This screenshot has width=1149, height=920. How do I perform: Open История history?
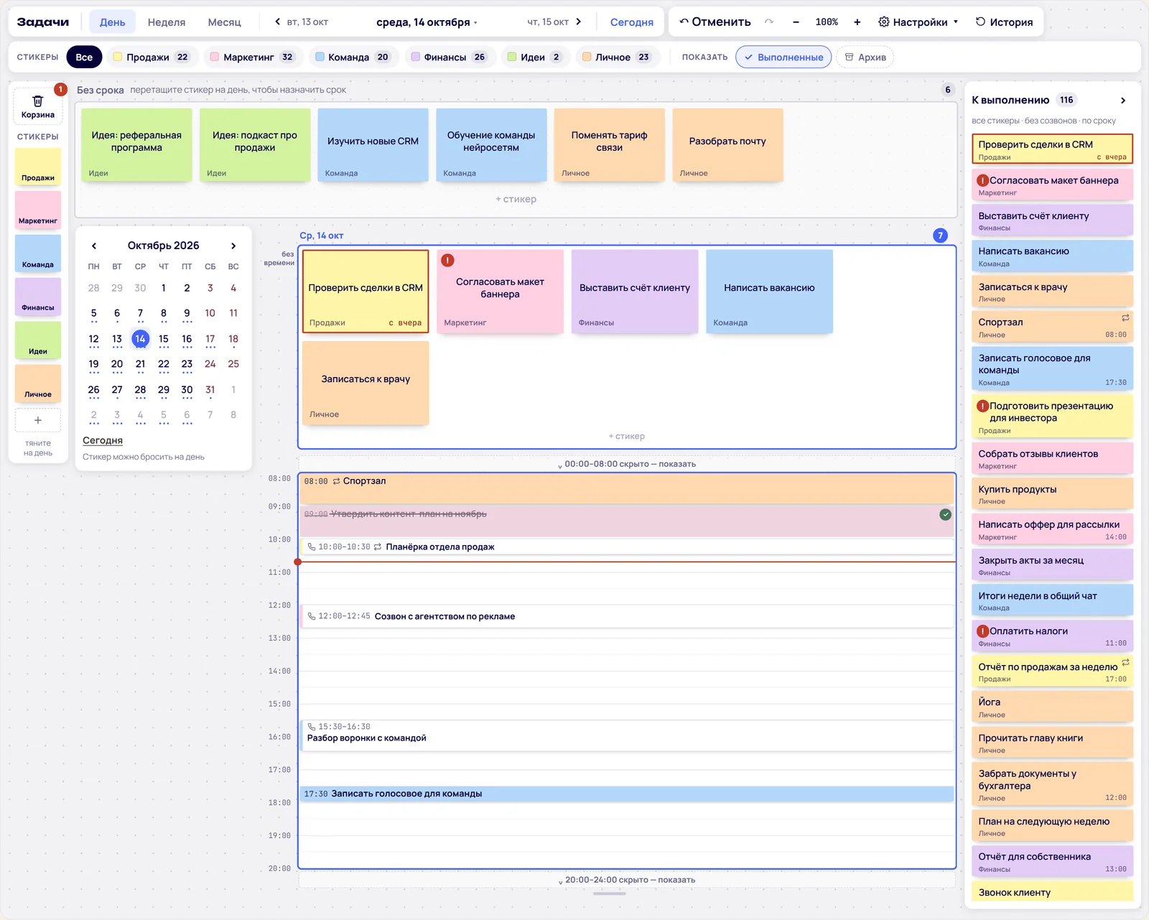1004,22
